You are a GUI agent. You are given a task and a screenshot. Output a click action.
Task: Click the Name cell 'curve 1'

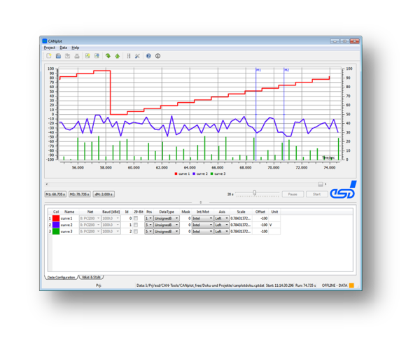pyautogui.click(x=69, y=218)
